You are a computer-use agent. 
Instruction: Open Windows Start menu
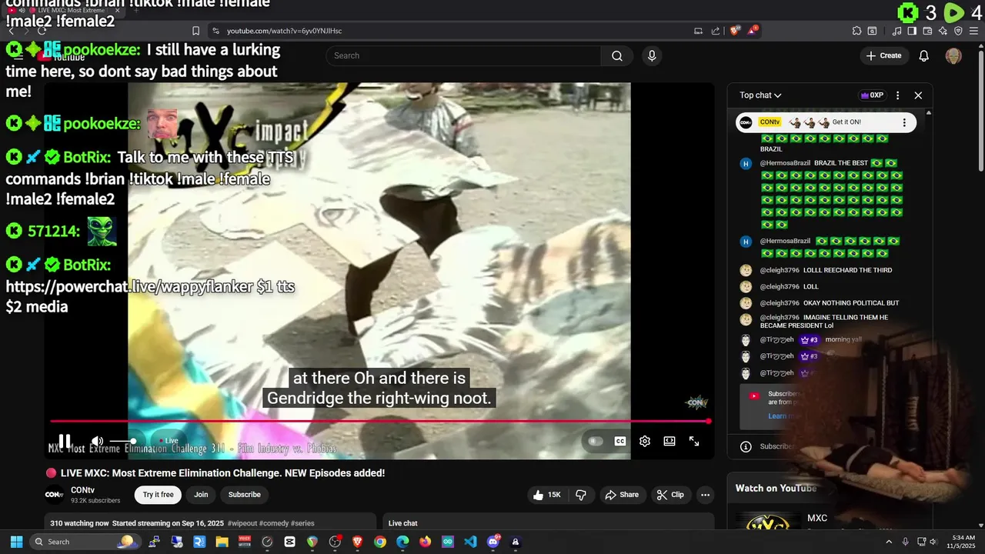coord(16,542)
